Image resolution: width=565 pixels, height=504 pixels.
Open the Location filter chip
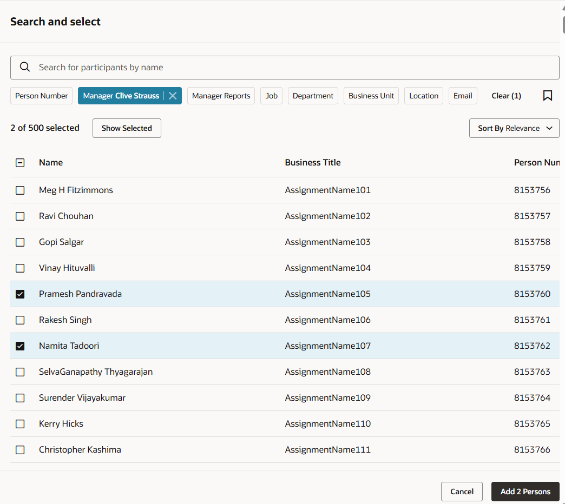tap(424, 96)
